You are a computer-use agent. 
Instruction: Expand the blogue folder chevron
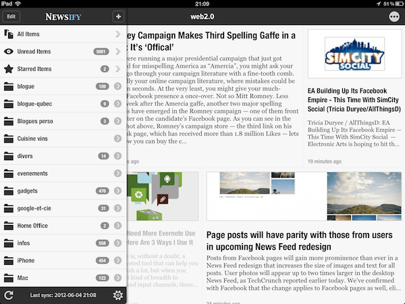coord(118,86)
